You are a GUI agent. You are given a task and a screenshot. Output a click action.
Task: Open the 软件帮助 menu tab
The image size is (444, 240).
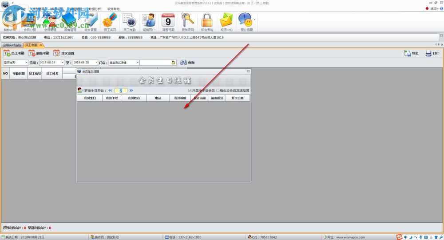point(113,9)
